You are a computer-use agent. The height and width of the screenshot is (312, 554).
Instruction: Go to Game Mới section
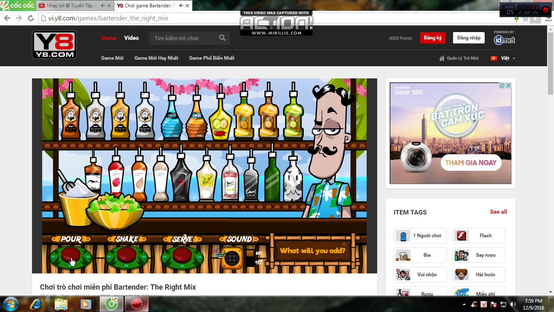pyautogui.click(x=113, y=58)
